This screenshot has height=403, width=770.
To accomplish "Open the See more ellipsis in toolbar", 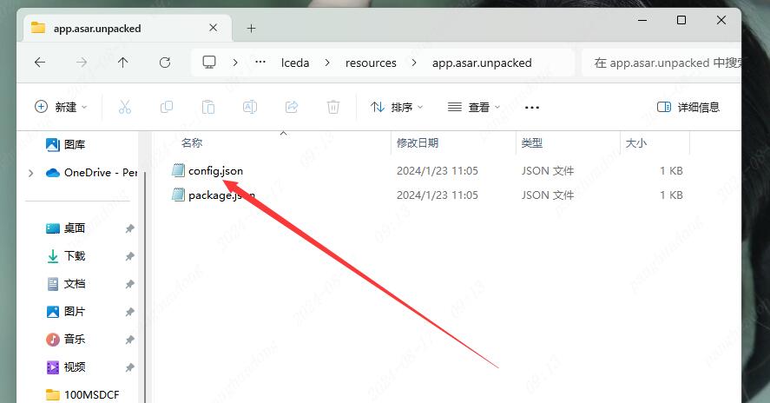I will click(532, 107).
